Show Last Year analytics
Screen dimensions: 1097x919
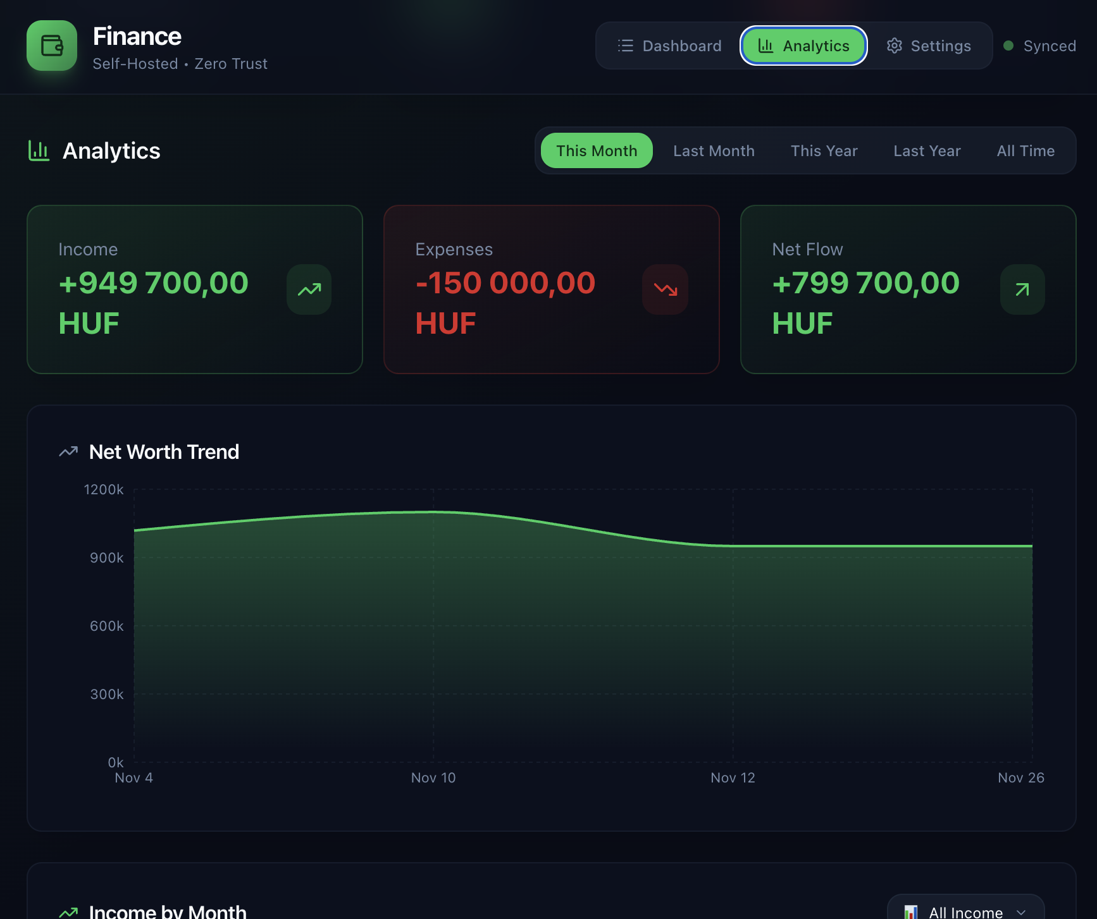coord(927,151)
